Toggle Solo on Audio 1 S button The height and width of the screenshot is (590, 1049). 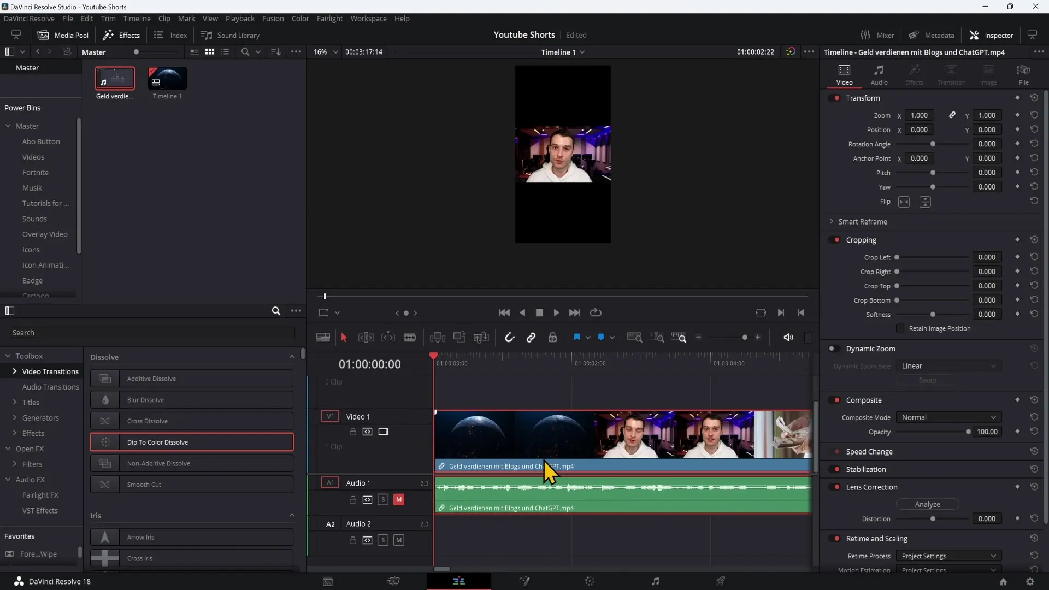tap(382, 499)
